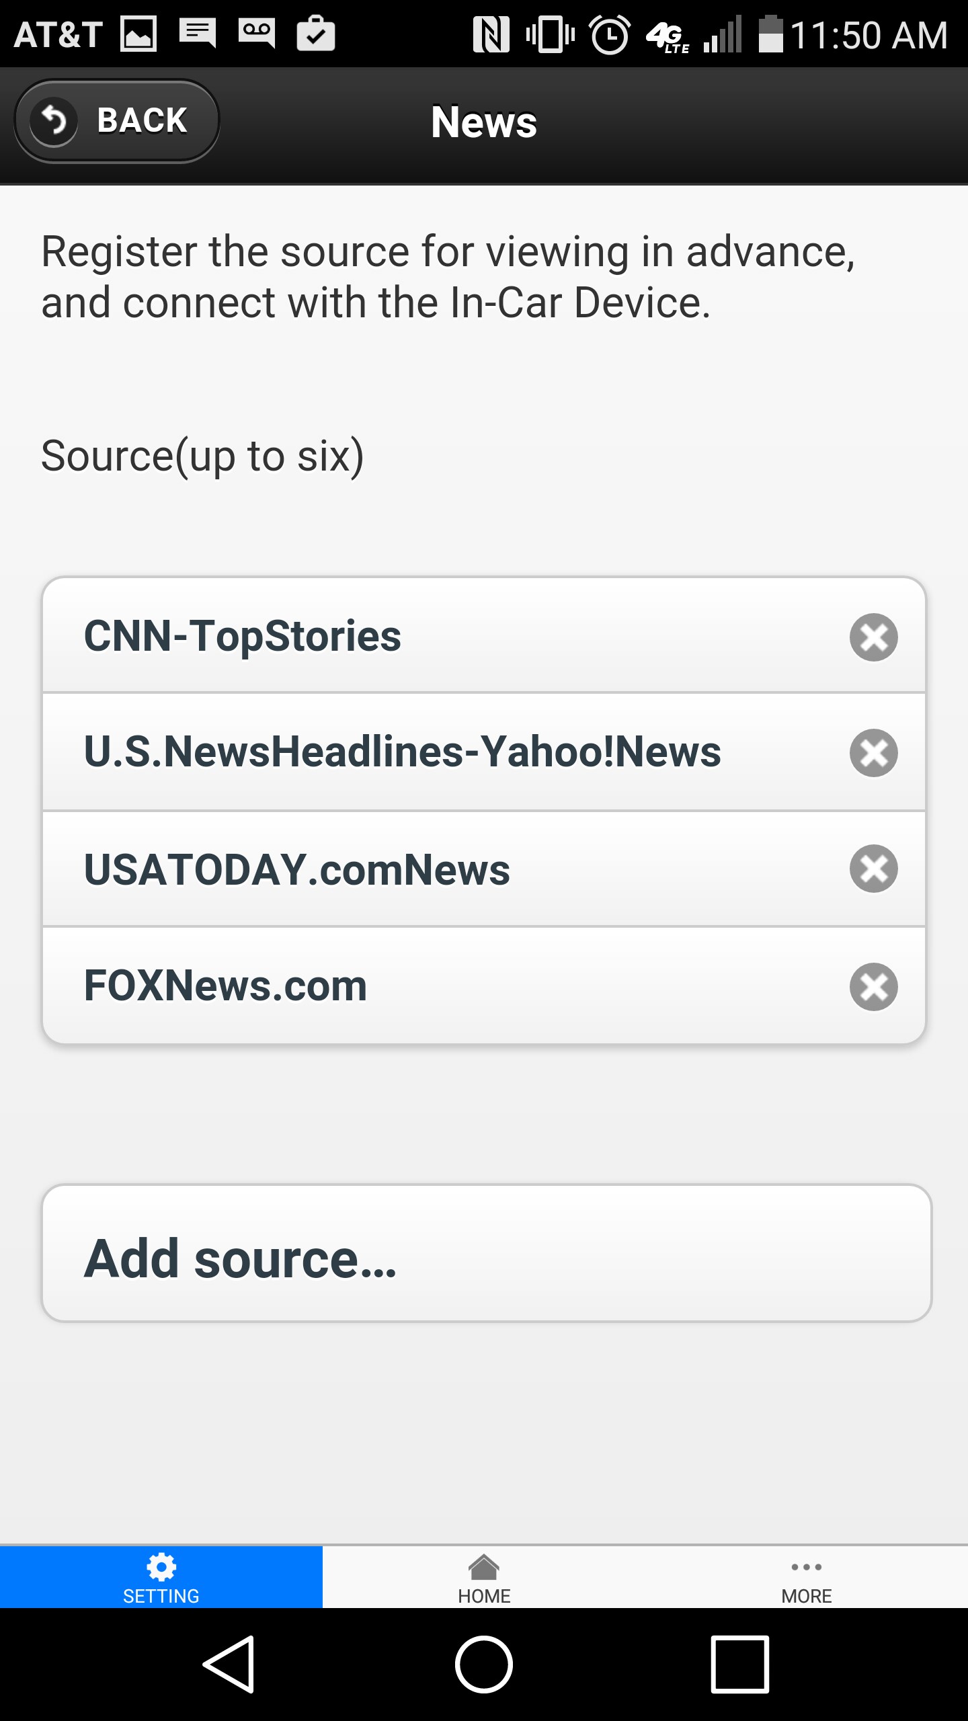Open the Add source option
Viewport: 968px width, 1721px height.
(487, 1254)
